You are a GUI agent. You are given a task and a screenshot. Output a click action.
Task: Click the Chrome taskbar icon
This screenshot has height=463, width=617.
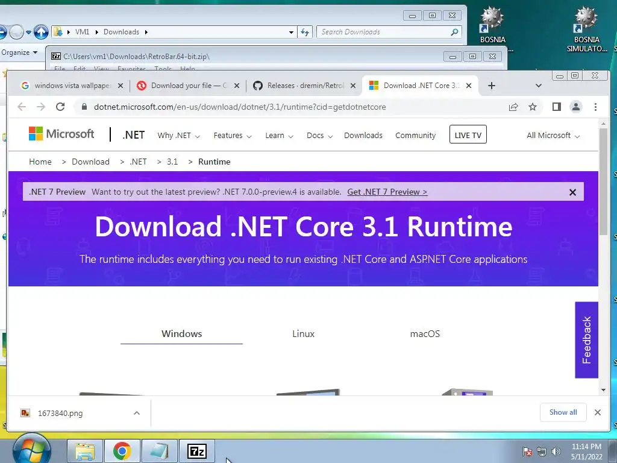tap(122, 451)
